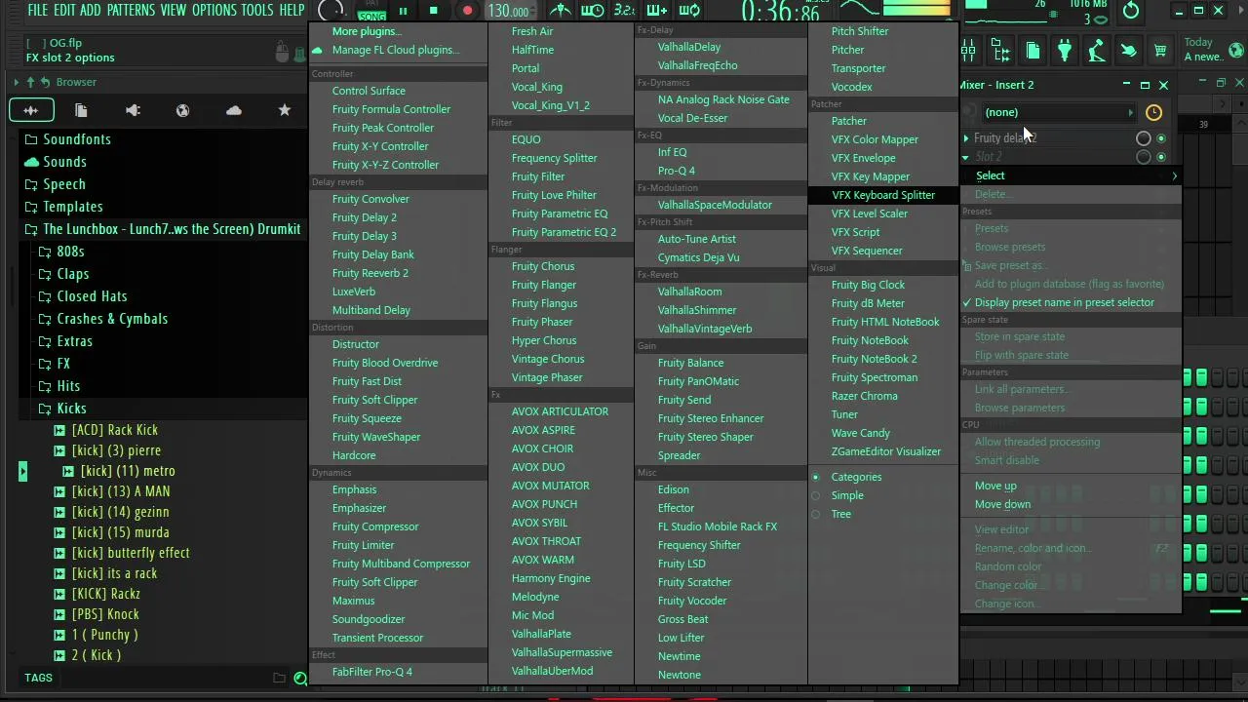The image size is (1248, 702).
Task: Choose ValhallaVintageVerb plugin
Action: click(705, 329)
